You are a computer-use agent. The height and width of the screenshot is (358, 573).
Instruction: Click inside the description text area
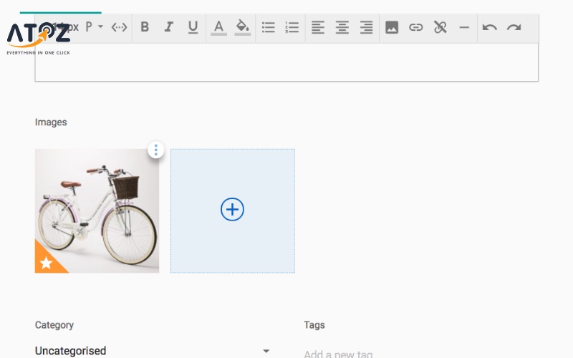tap(286, 62)
